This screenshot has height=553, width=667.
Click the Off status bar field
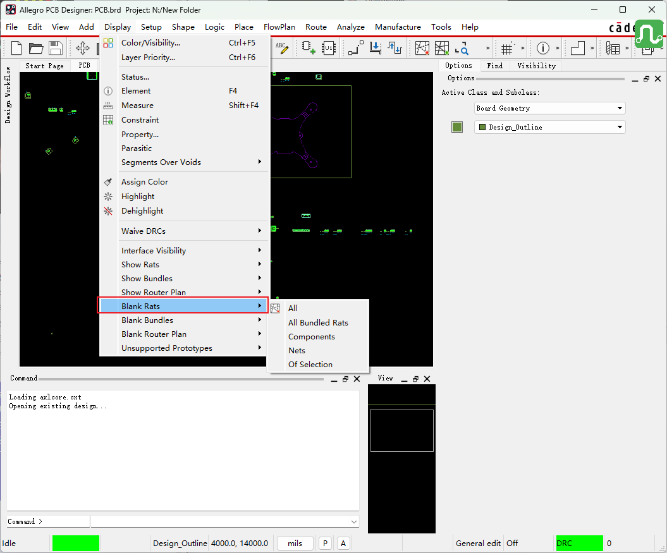pos(512,544)
